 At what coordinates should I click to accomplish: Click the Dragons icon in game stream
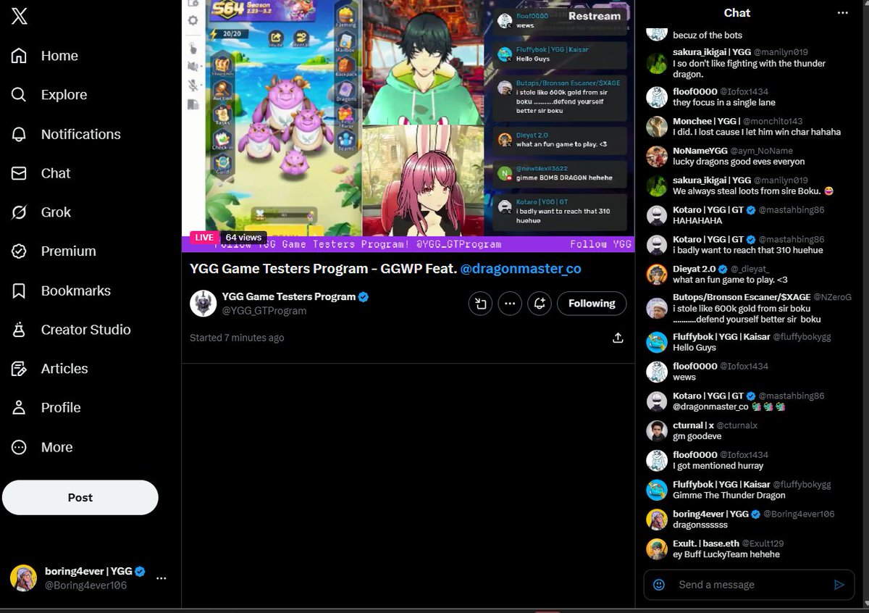pyautogui.click(x=346, y=93)
